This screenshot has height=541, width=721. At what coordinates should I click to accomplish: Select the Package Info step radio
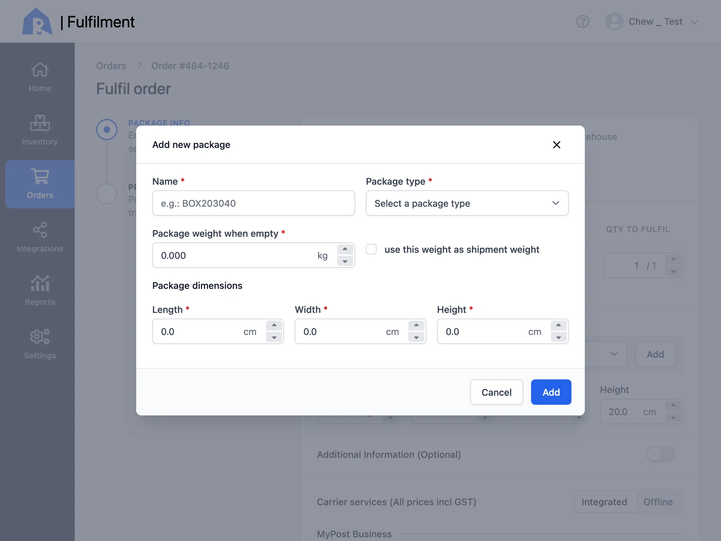click(x=107, y=129)
